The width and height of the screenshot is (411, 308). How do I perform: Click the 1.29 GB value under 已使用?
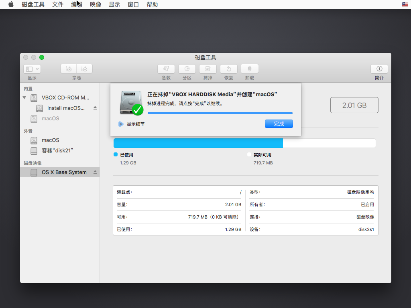(x=128, y=163)
